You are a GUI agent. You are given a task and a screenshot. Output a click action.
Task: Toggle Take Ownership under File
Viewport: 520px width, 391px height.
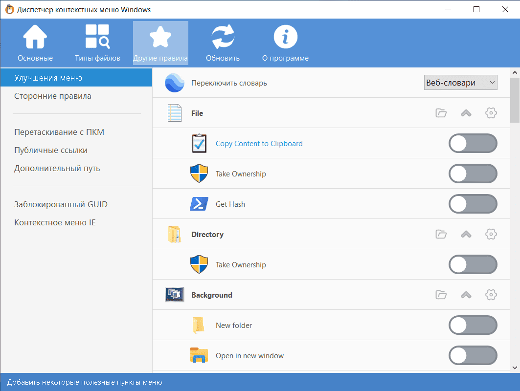(473, 174)
